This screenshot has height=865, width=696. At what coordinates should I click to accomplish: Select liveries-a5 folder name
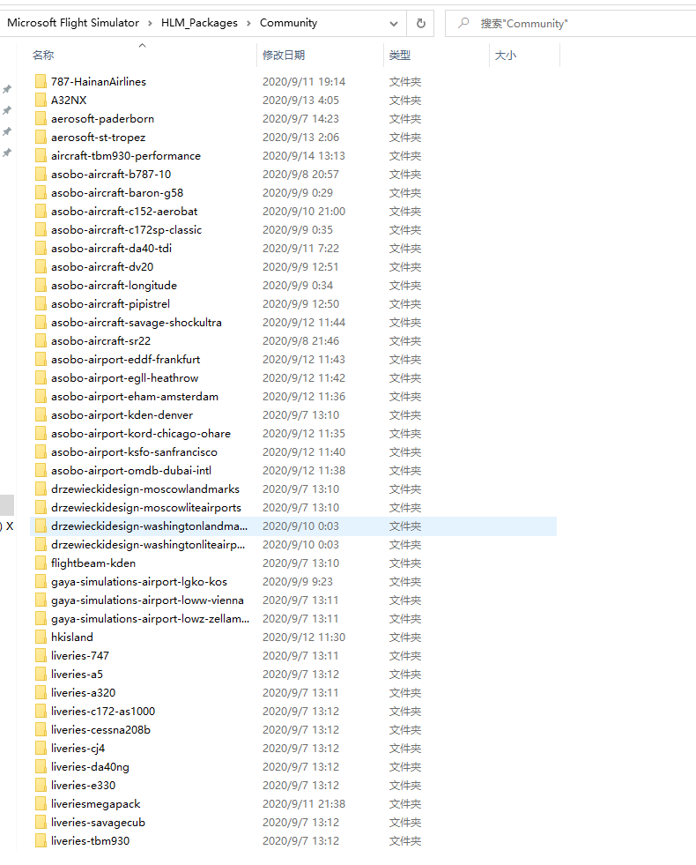77,675
